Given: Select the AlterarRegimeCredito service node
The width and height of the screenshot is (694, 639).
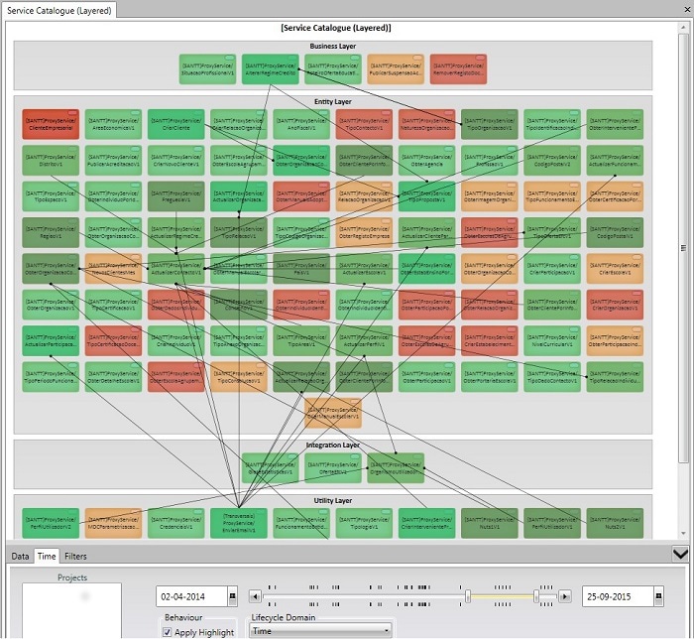Looking at the screenshot, I should (x=271, y=69).
